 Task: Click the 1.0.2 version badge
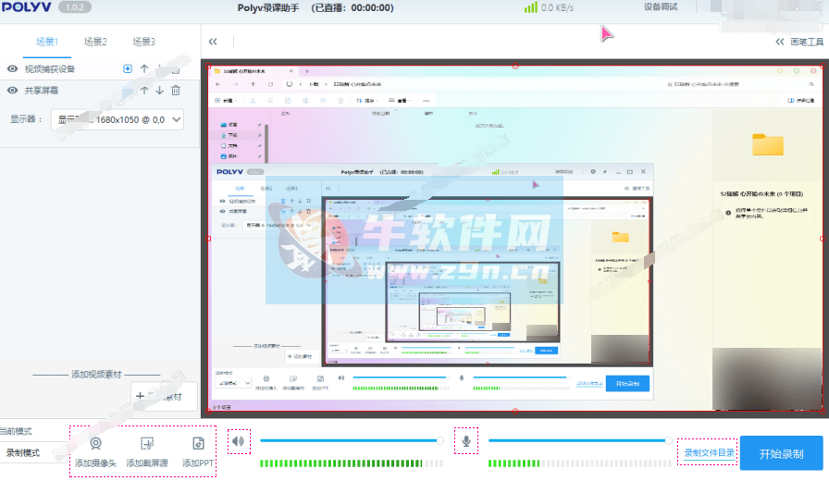(x=75, y=7)
